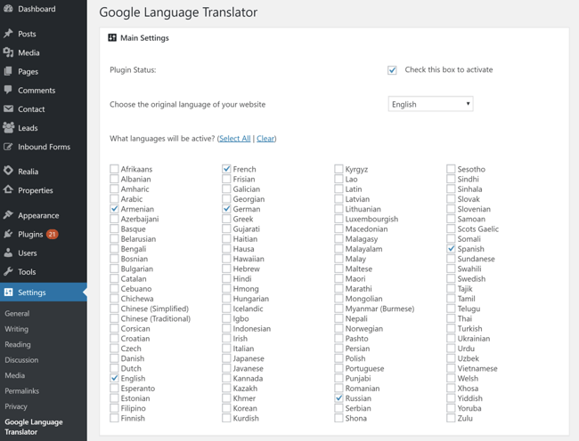Click the Clear languages link
This screenshot has height=441, width=579.
click(x=265, y=139)
